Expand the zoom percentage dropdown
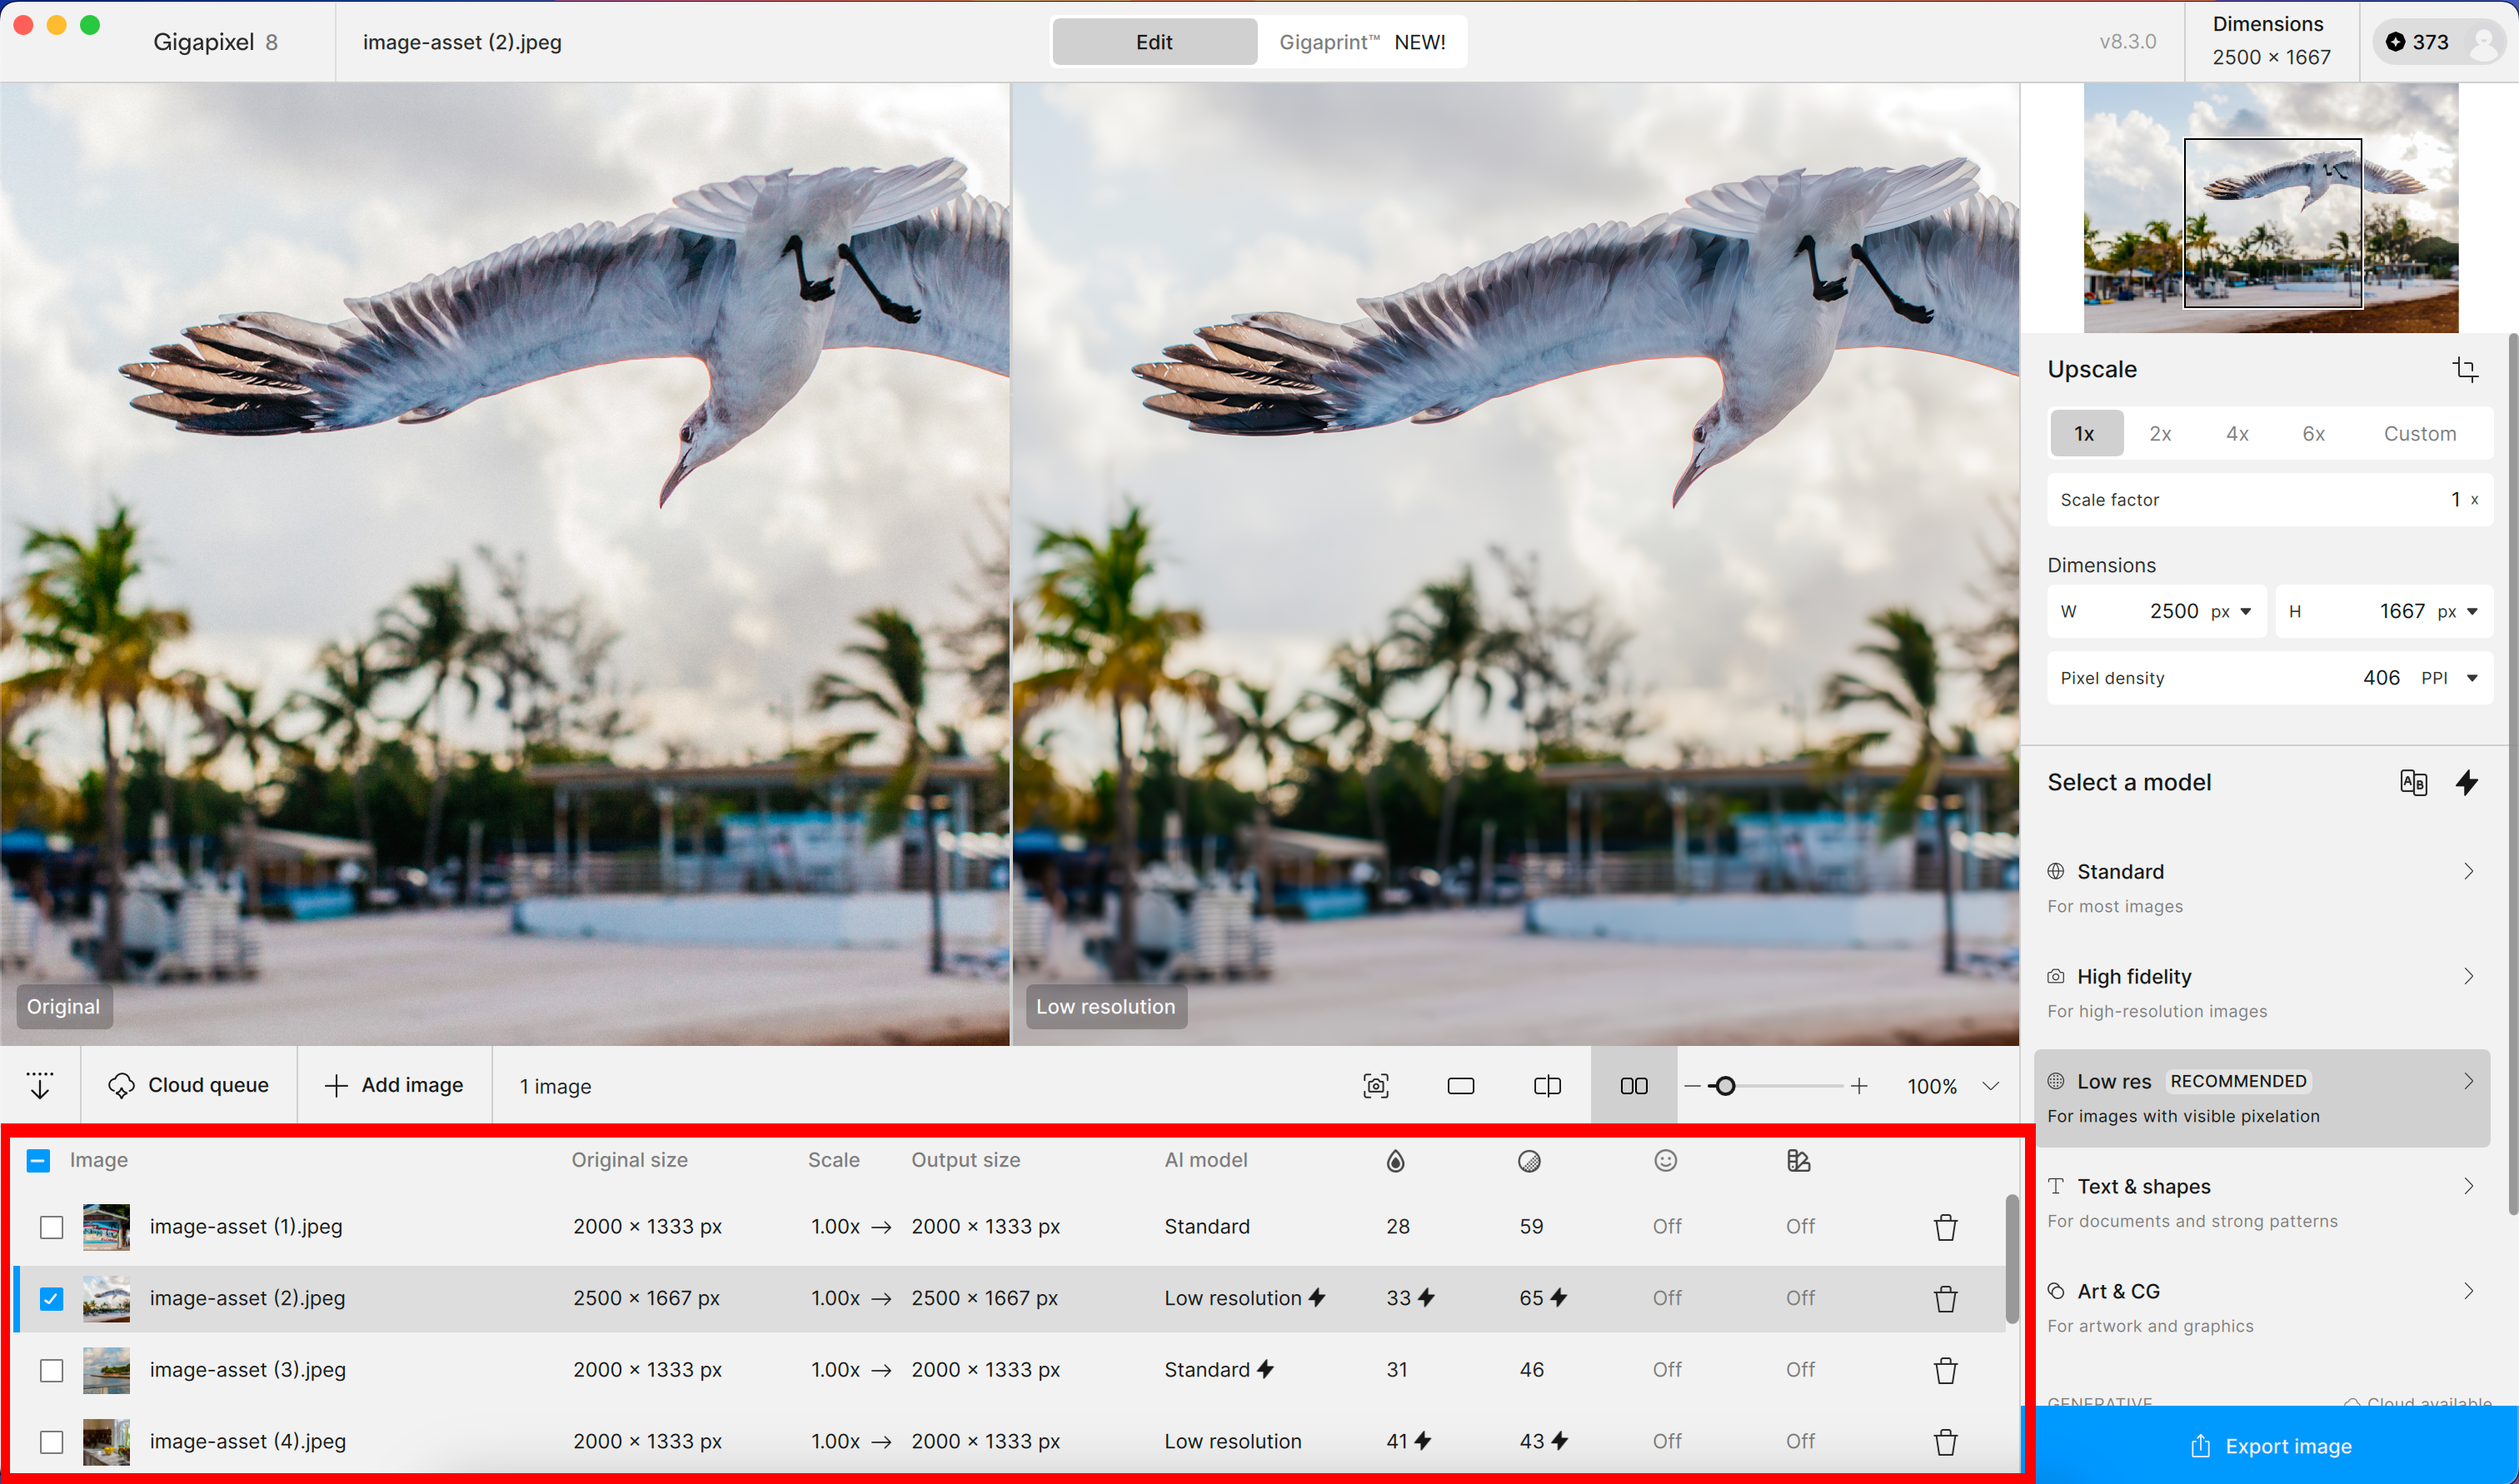Screen dimensions: 2519x1484 (1990, 1086)
